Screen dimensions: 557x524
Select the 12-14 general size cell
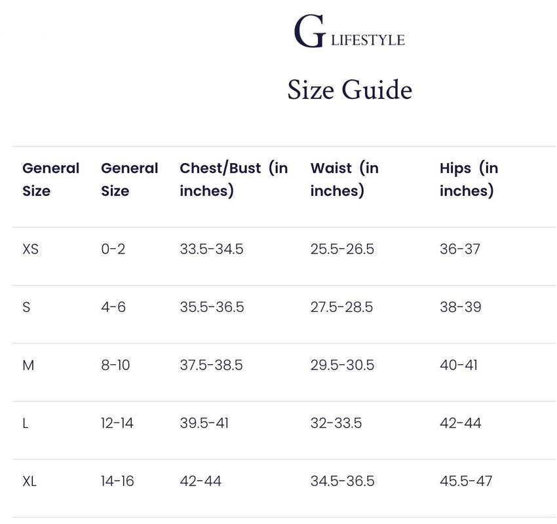117,423
